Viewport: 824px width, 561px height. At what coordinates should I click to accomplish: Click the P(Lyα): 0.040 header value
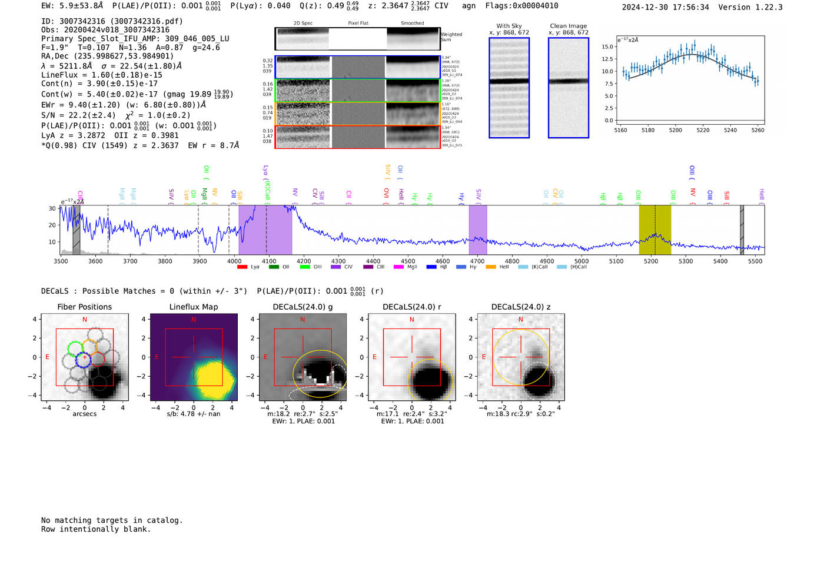click(260, 6)
